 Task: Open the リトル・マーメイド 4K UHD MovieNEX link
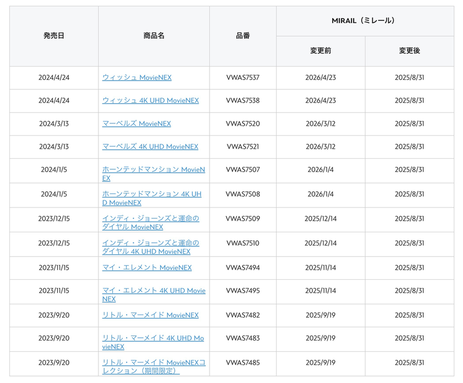coord(153,342)
